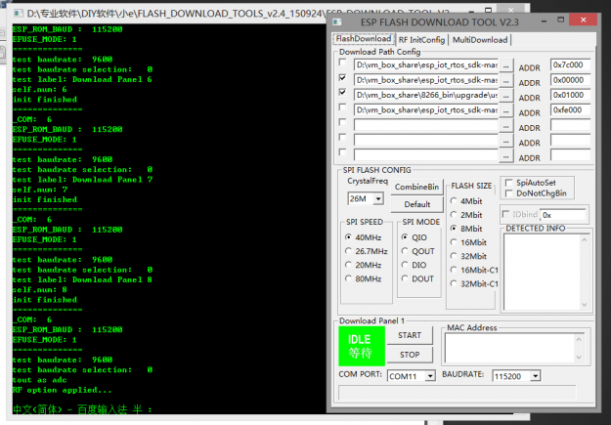Choose the 32Mbit flash size
The image size is (611, 425).
(453, 256)
